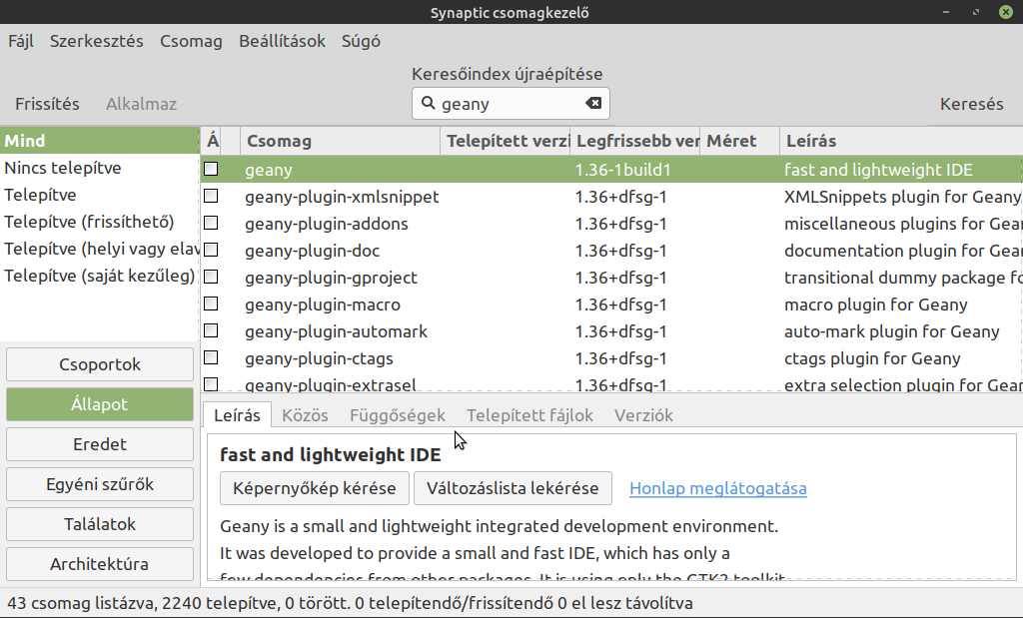Click the Eredet filter button
The width and height of the screenshot is (1023, 618).
pyautogui.click(x=100, y=444)
